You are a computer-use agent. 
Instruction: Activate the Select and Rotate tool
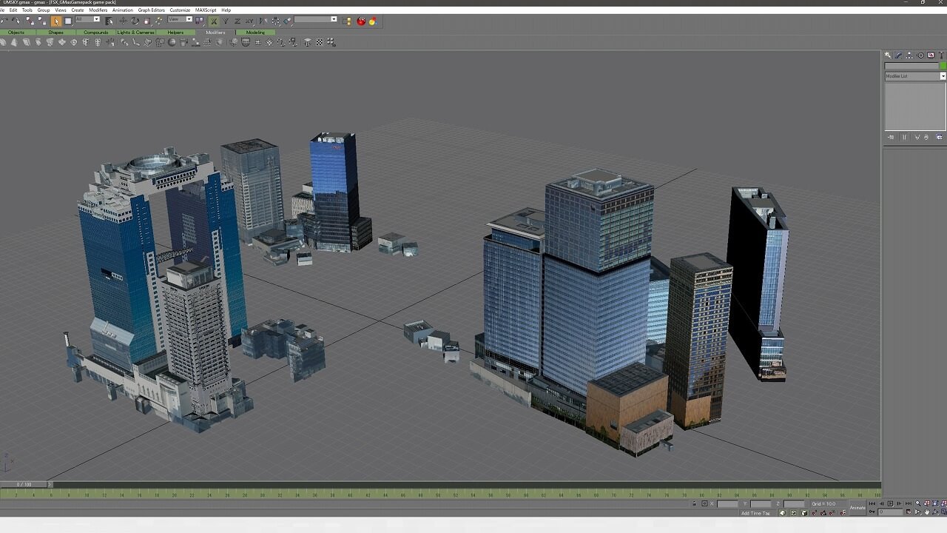coord(135,21)
